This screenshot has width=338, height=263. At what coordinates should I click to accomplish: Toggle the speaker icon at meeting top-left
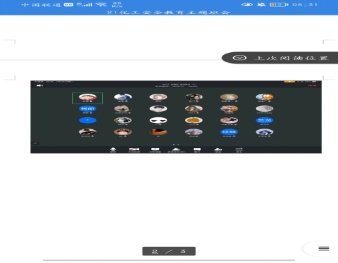tap(39, 86)
